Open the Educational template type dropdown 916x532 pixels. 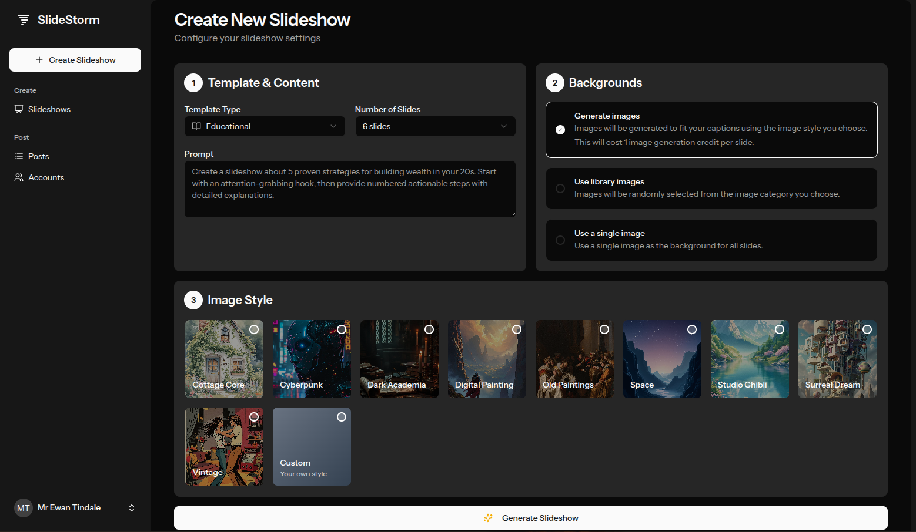click(x=265, y=126)
